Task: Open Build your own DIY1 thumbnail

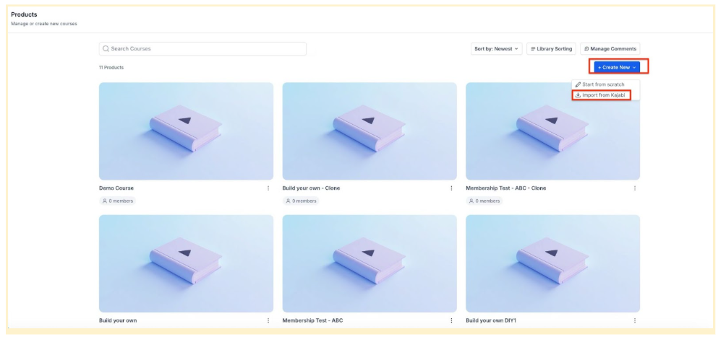Action: click(x=553, y=263)
